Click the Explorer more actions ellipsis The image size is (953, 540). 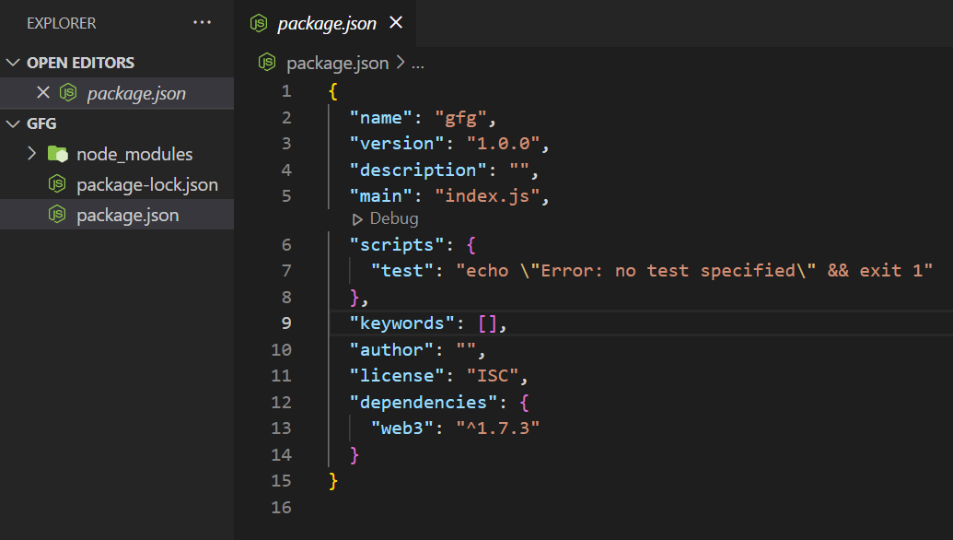point(202,23)
